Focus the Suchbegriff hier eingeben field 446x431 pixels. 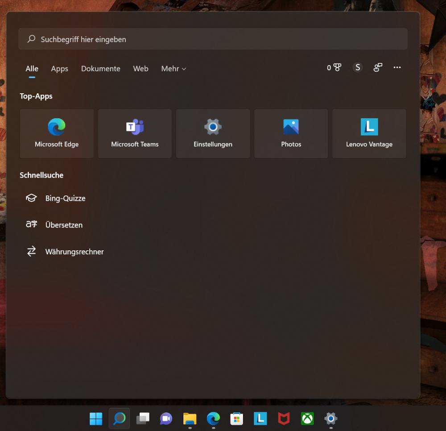[x=213, y=39]
